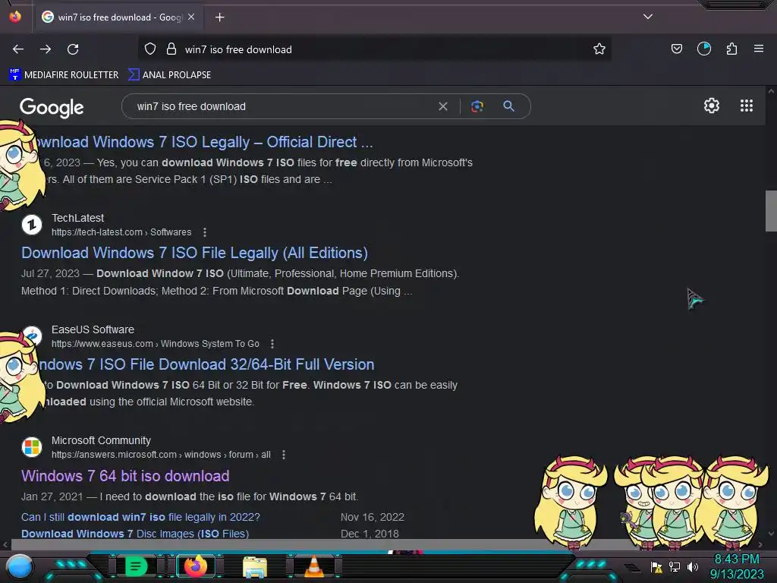
Task: Open the volume speaker icon in tray
Action: pos(692,566)
